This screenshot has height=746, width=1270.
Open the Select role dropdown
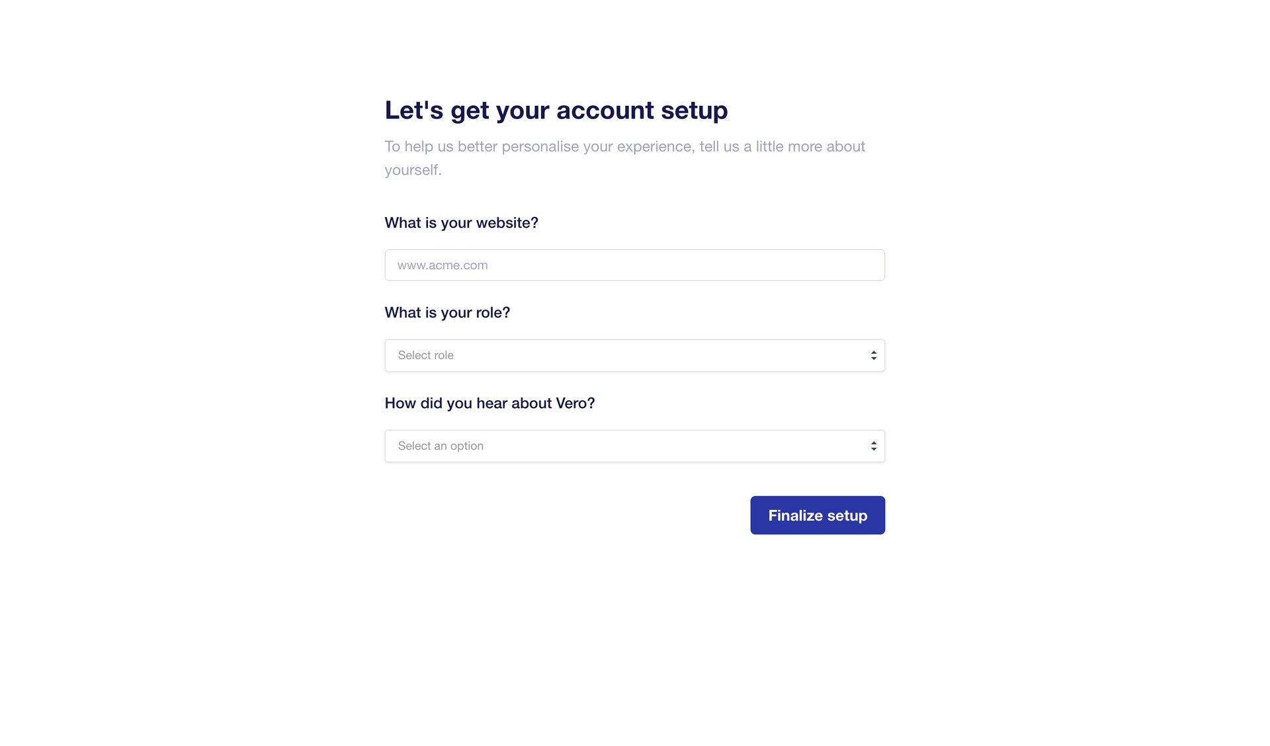click(634, 356)
